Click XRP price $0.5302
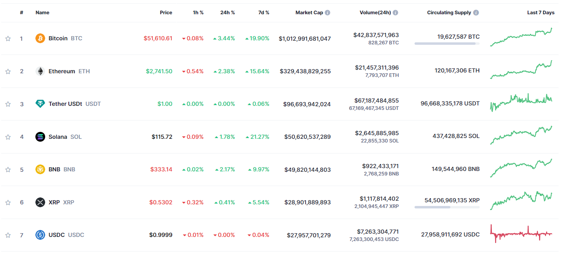Screen dimensions: 561x254 (x=161, y=202)
